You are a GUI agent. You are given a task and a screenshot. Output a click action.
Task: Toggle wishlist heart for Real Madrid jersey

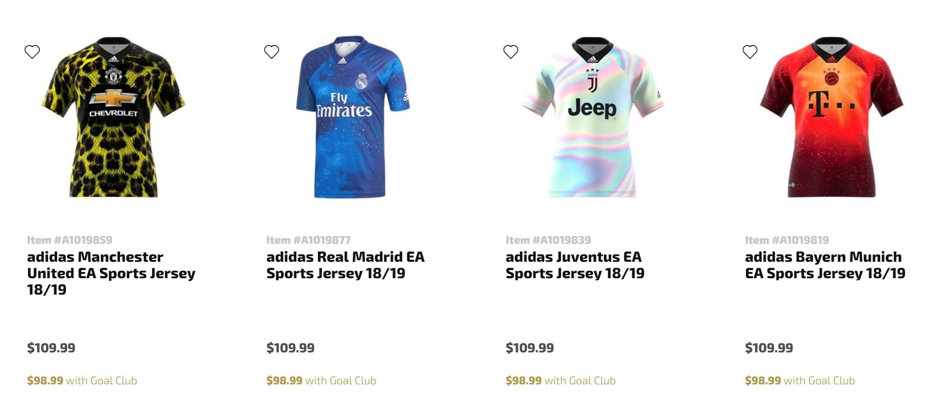(x=272, y=52)
